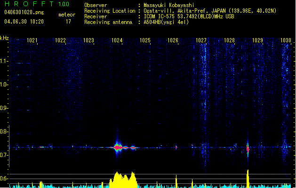Click the meteor count 17

68,22
